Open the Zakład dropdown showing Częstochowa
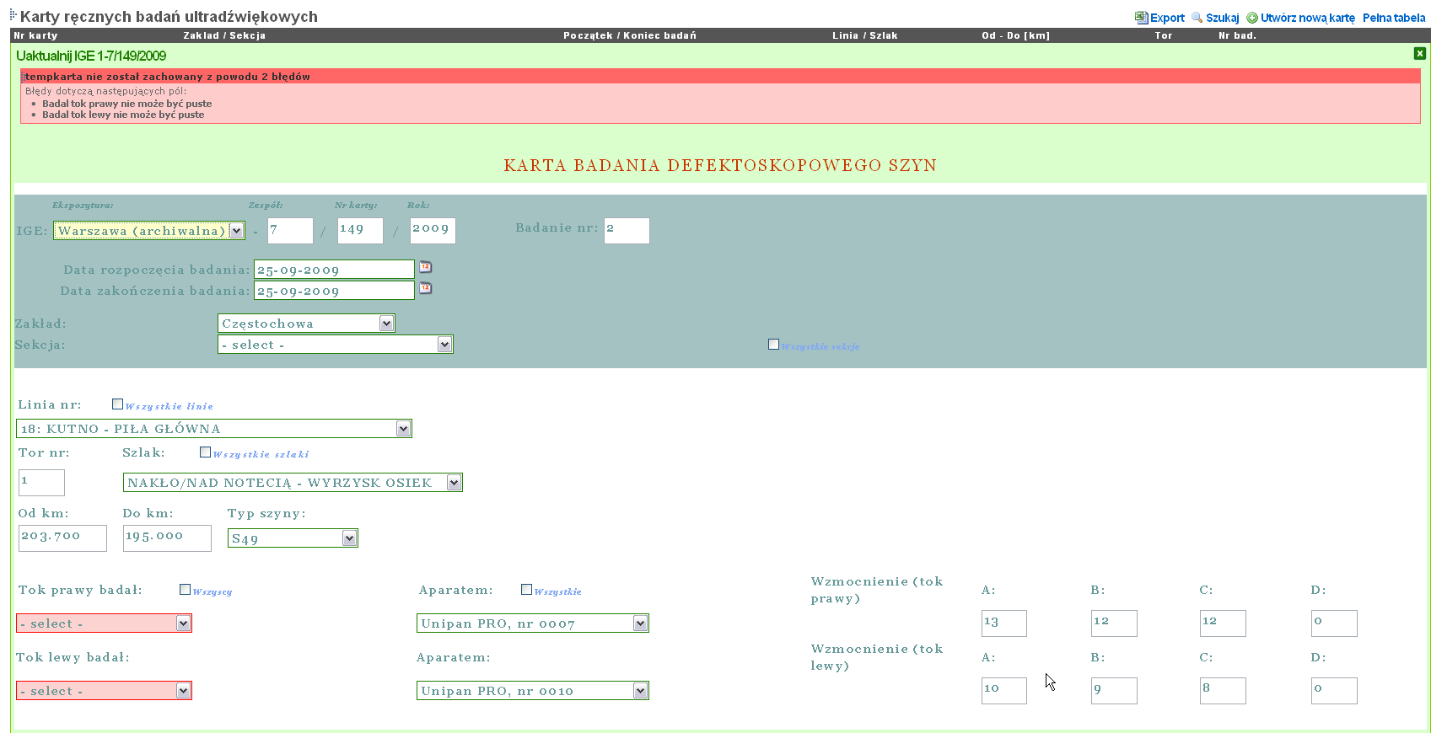1431x733 pixels. 385,324
